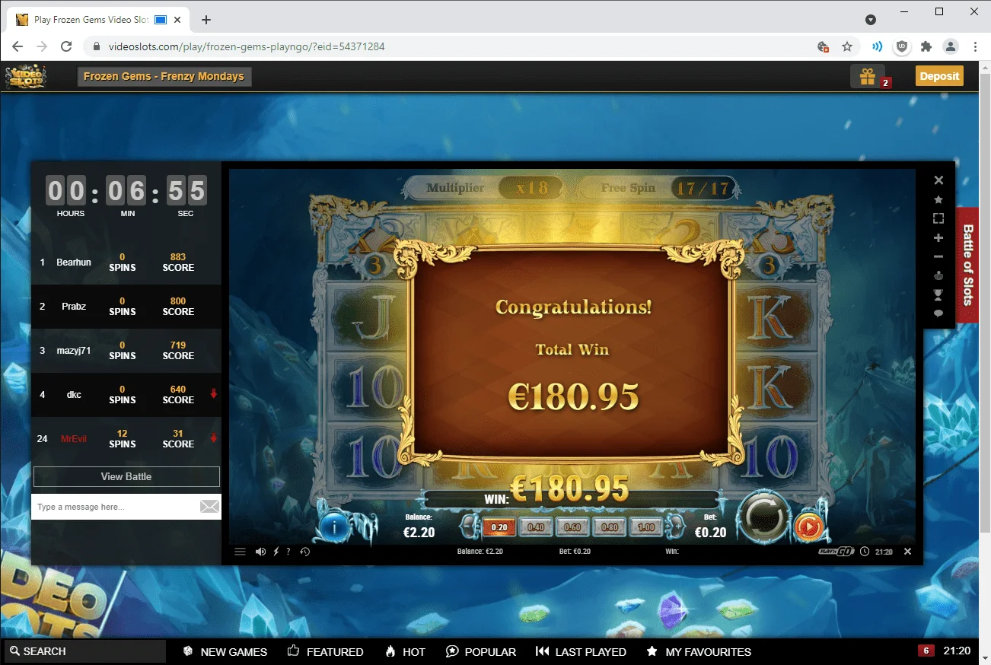Click the red notification badge showing 6

click(926, 651)
